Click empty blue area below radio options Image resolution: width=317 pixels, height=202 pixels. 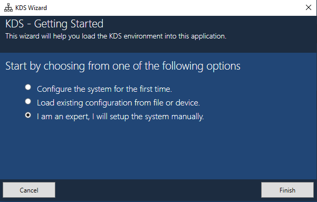(158, 151)
